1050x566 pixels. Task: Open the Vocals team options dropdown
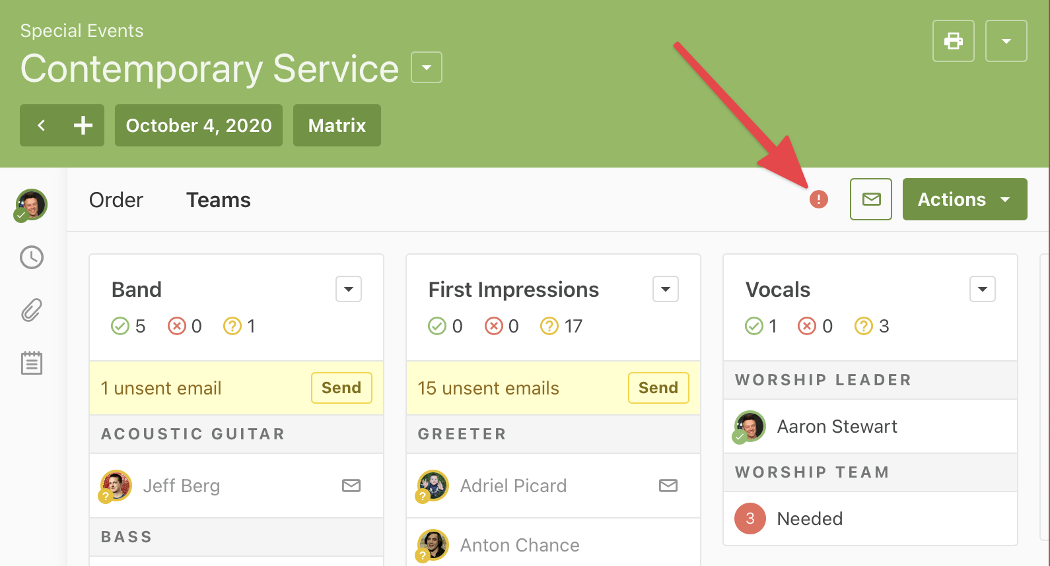click(x=982, y=289)
